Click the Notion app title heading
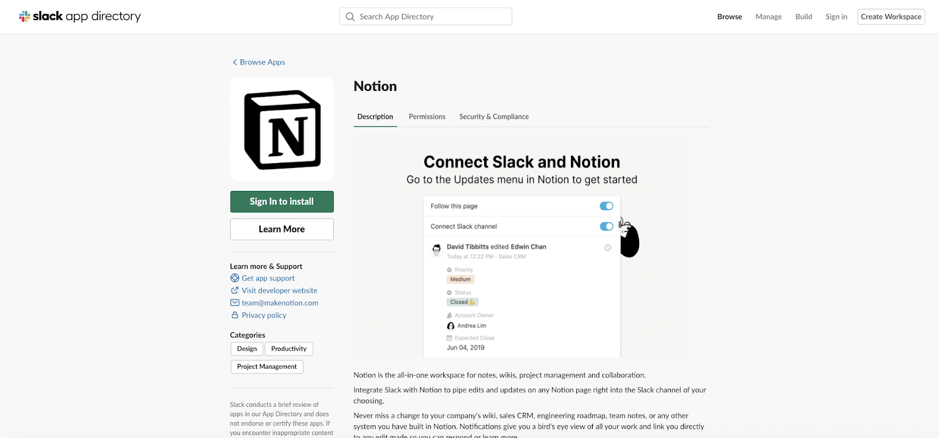Image resolution: width=939 pixels, height=438 pixels. (375, 86)
